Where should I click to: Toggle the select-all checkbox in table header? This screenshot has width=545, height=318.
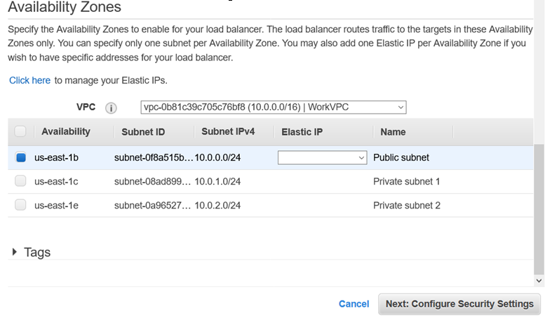(x=20, y=131)
